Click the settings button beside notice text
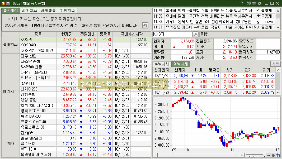282x159 pixels. click(145, 25)
